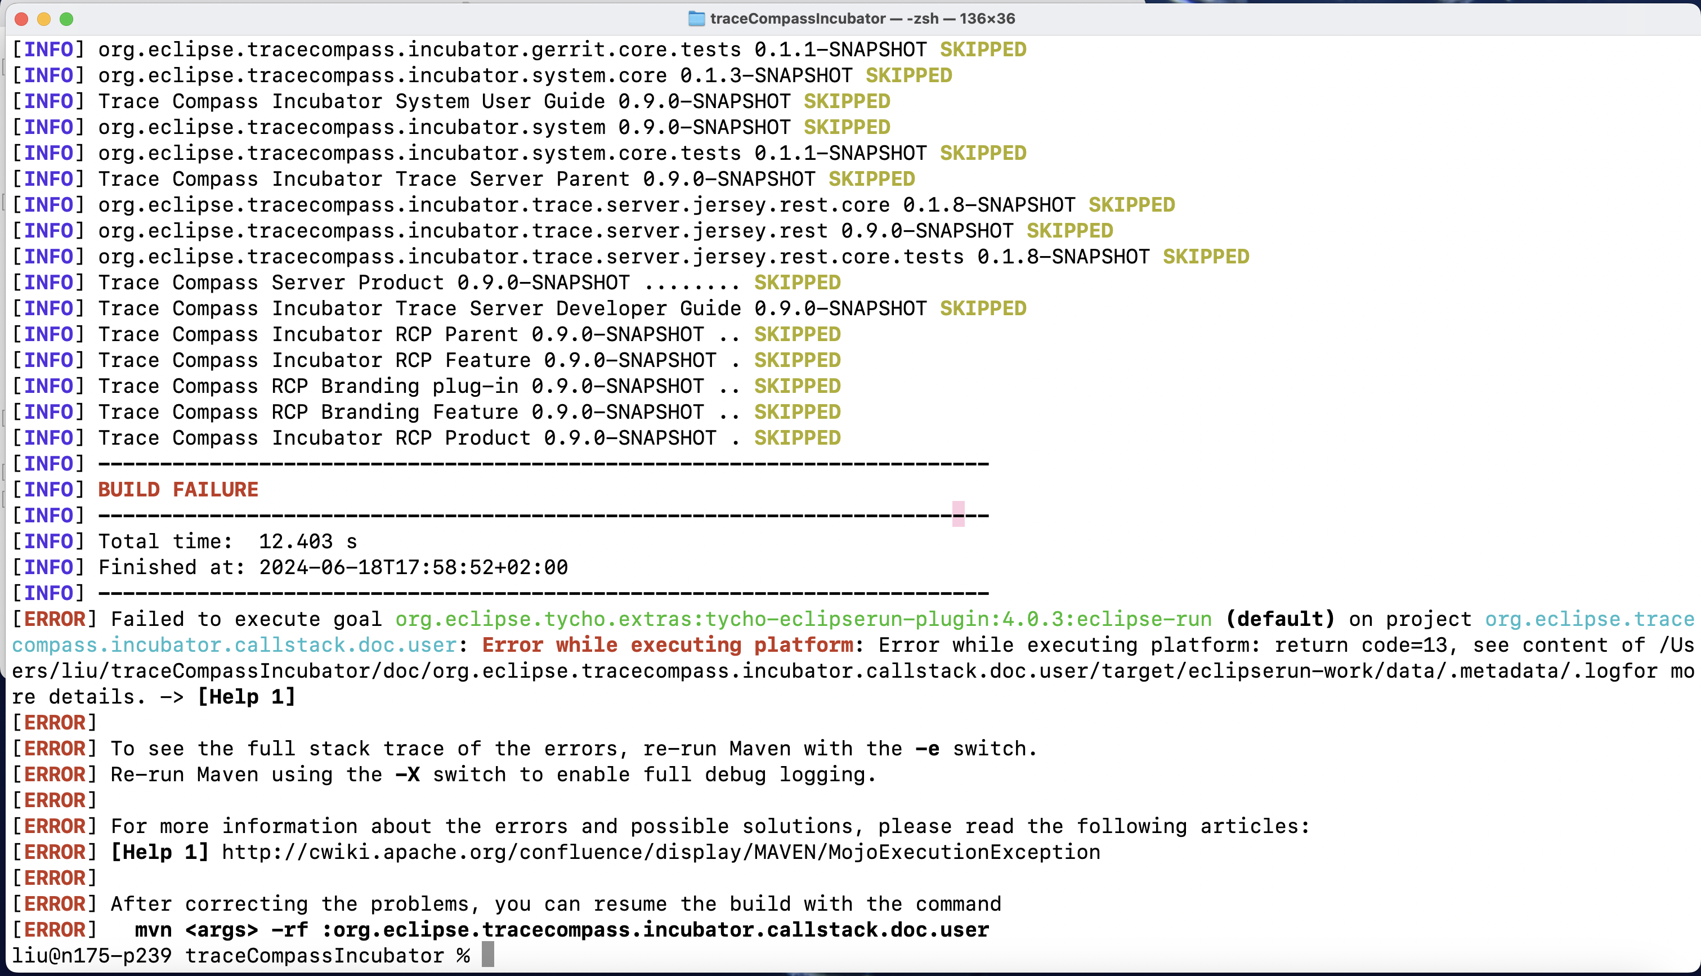
Task: Click SKIPPED next to system.core 0.1.3-SNAPSHOT
Action: (x=909, y=75)
